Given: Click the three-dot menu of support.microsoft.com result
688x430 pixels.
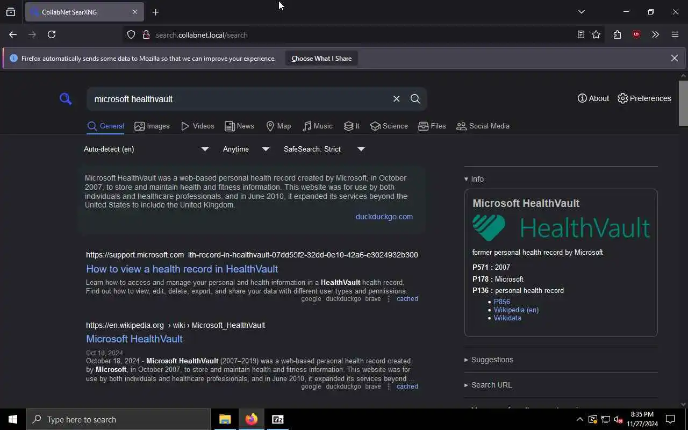Looking at the screenshot, I should [389, 299].
